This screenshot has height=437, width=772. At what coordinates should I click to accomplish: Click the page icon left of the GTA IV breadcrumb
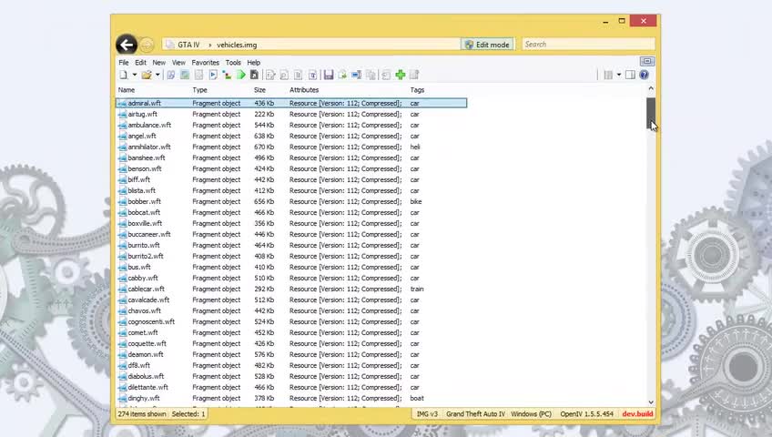click(x=169, y=45)
